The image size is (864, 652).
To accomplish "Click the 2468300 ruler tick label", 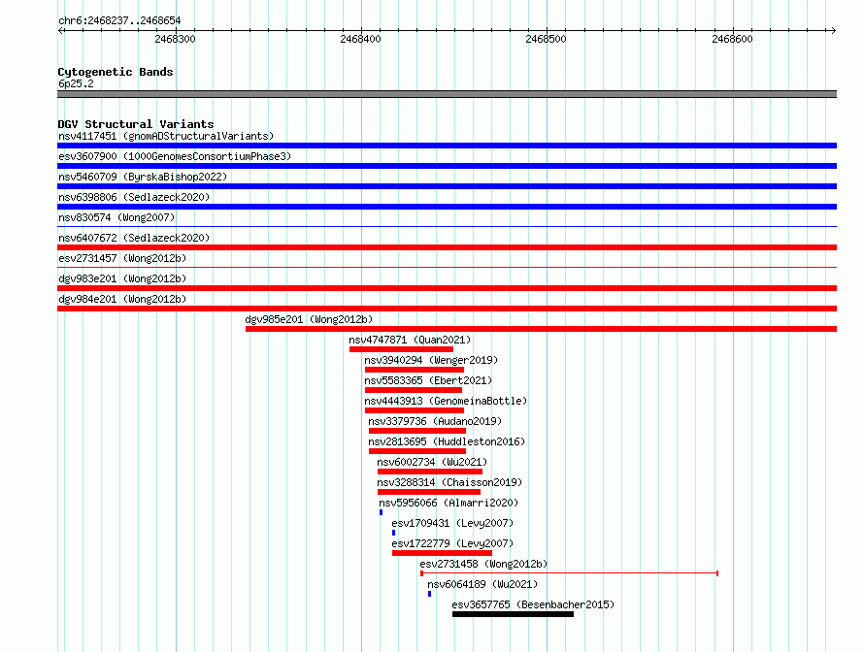I will click(175, 39).
